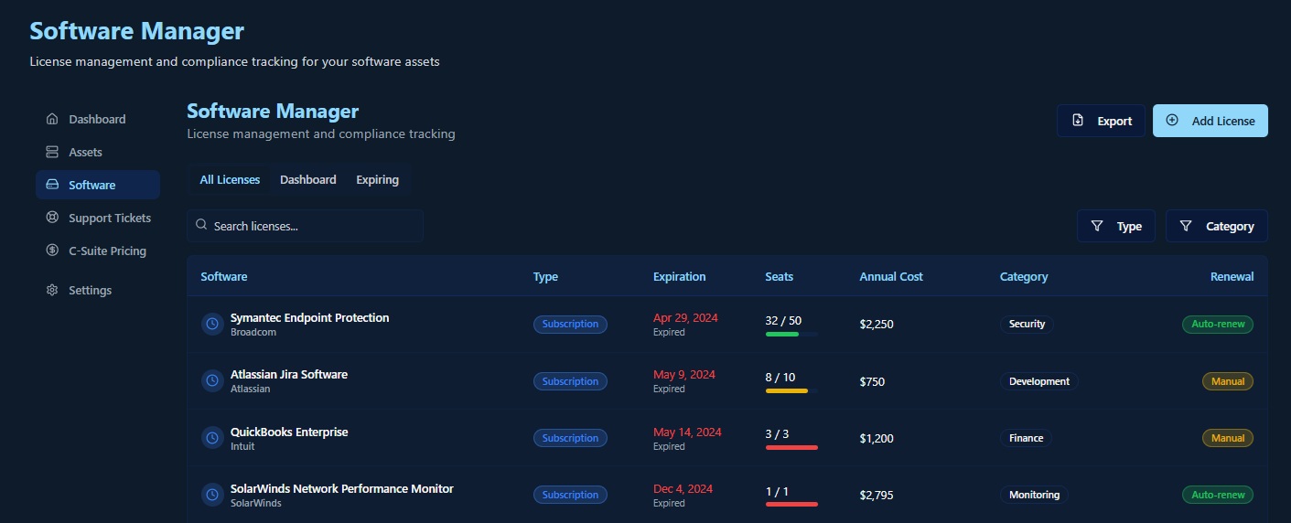Switch to the Expiring tab
The height and width of the screenshot is (523, 1291).
pos(377,180)
